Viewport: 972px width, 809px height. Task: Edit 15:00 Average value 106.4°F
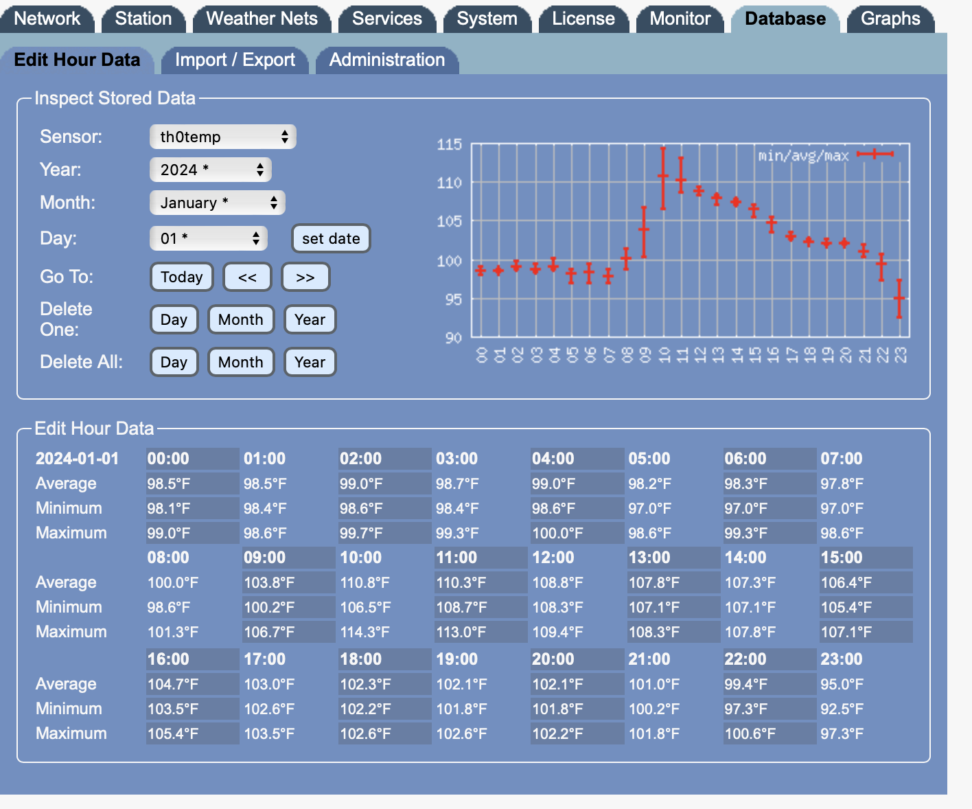coord(866,582)
